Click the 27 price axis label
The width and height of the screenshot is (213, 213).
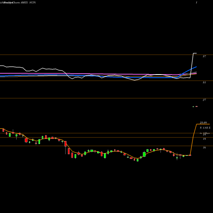204,100
